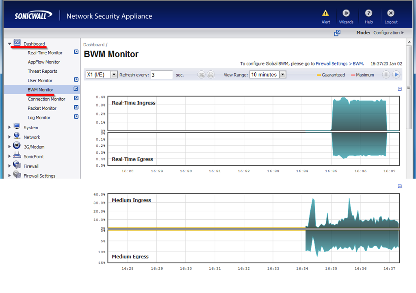Open Real-Time Monitor menu item
The width and height of the screenshot is (416, 293).
pyautogui.click(x=45, y=53)
